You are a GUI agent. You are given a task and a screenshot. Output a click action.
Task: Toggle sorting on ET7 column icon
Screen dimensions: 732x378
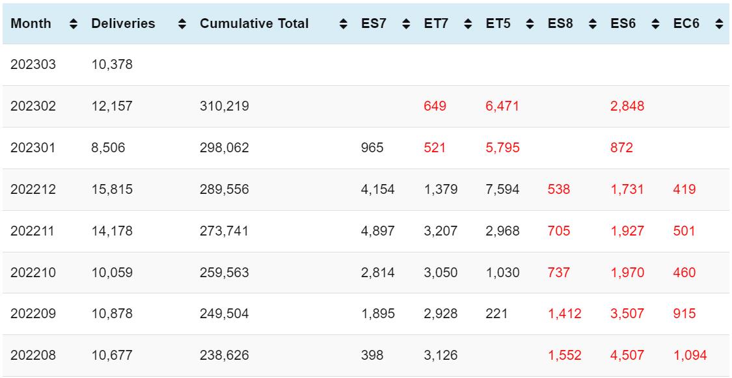click(x=467, y=24)
